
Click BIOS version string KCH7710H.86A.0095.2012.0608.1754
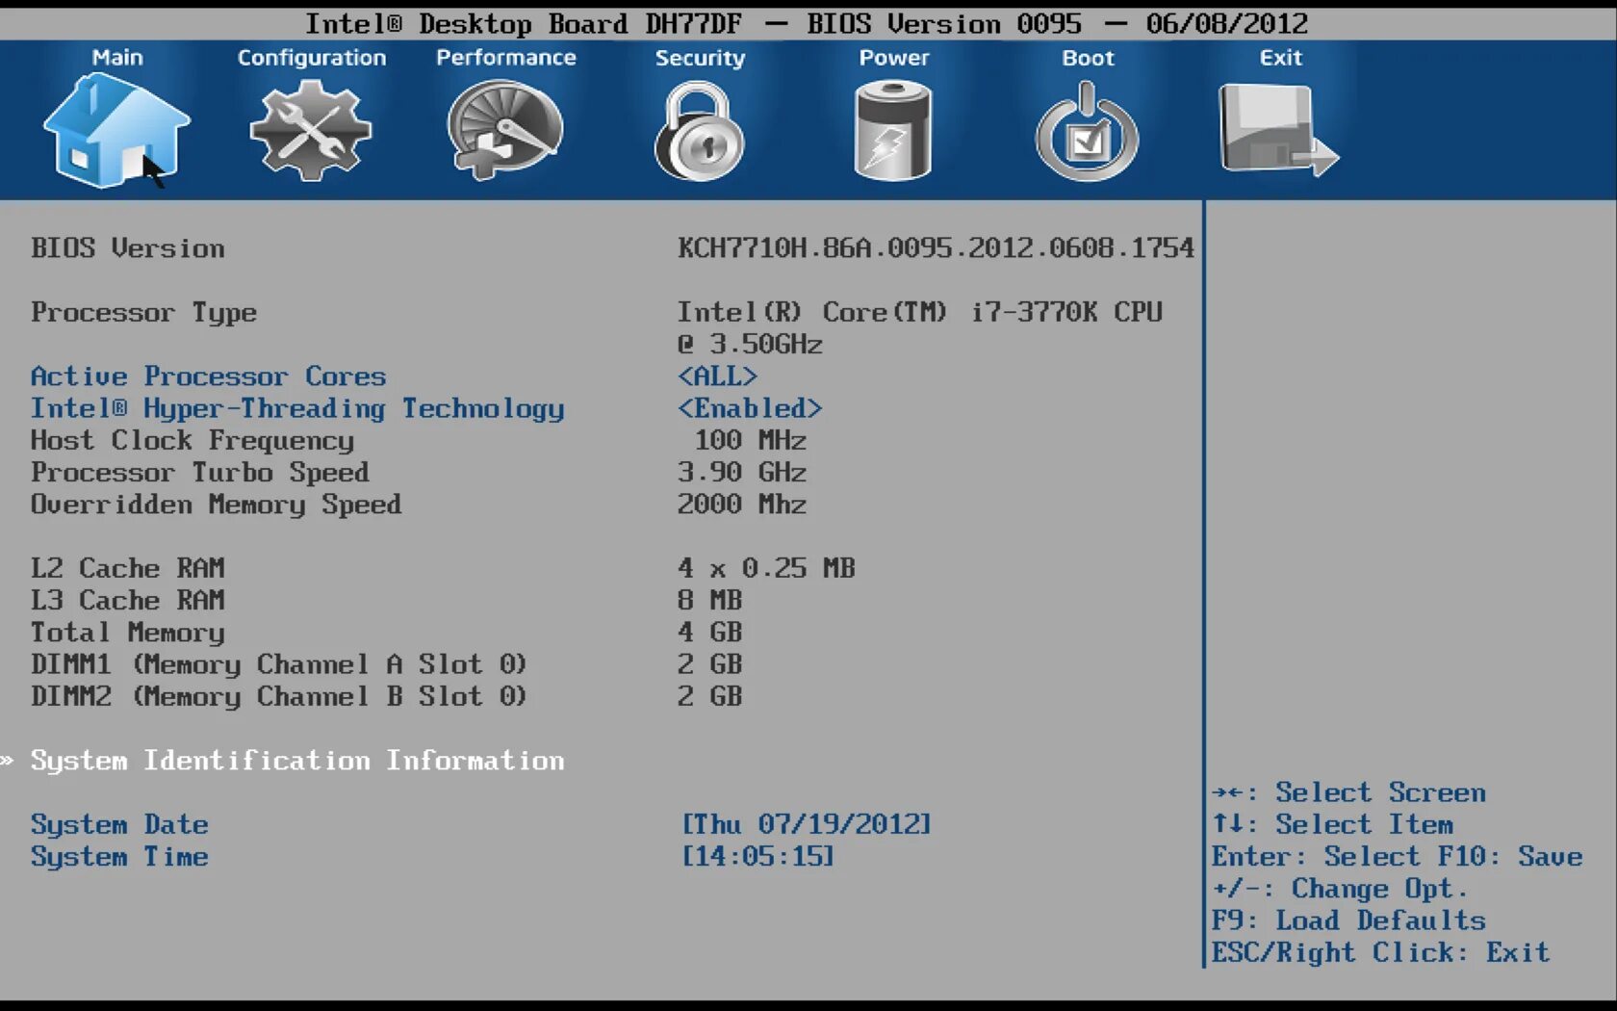[936, 248]
